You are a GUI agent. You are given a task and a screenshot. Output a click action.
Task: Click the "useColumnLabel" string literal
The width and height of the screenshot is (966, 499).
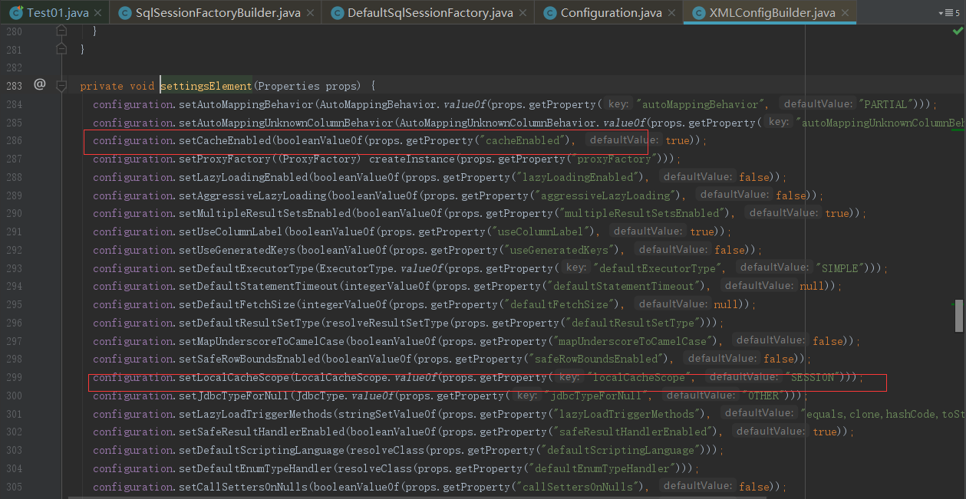click(544, 231)
